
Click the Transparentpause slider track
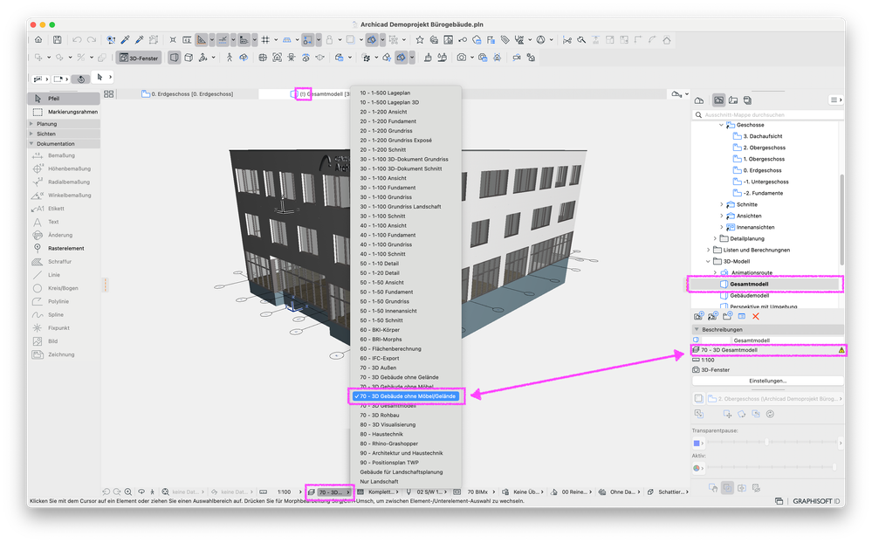(772, 443)
